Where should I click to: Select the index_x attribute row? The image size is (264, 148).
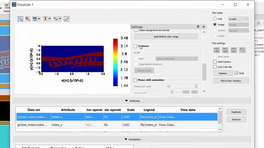point(117,117)
